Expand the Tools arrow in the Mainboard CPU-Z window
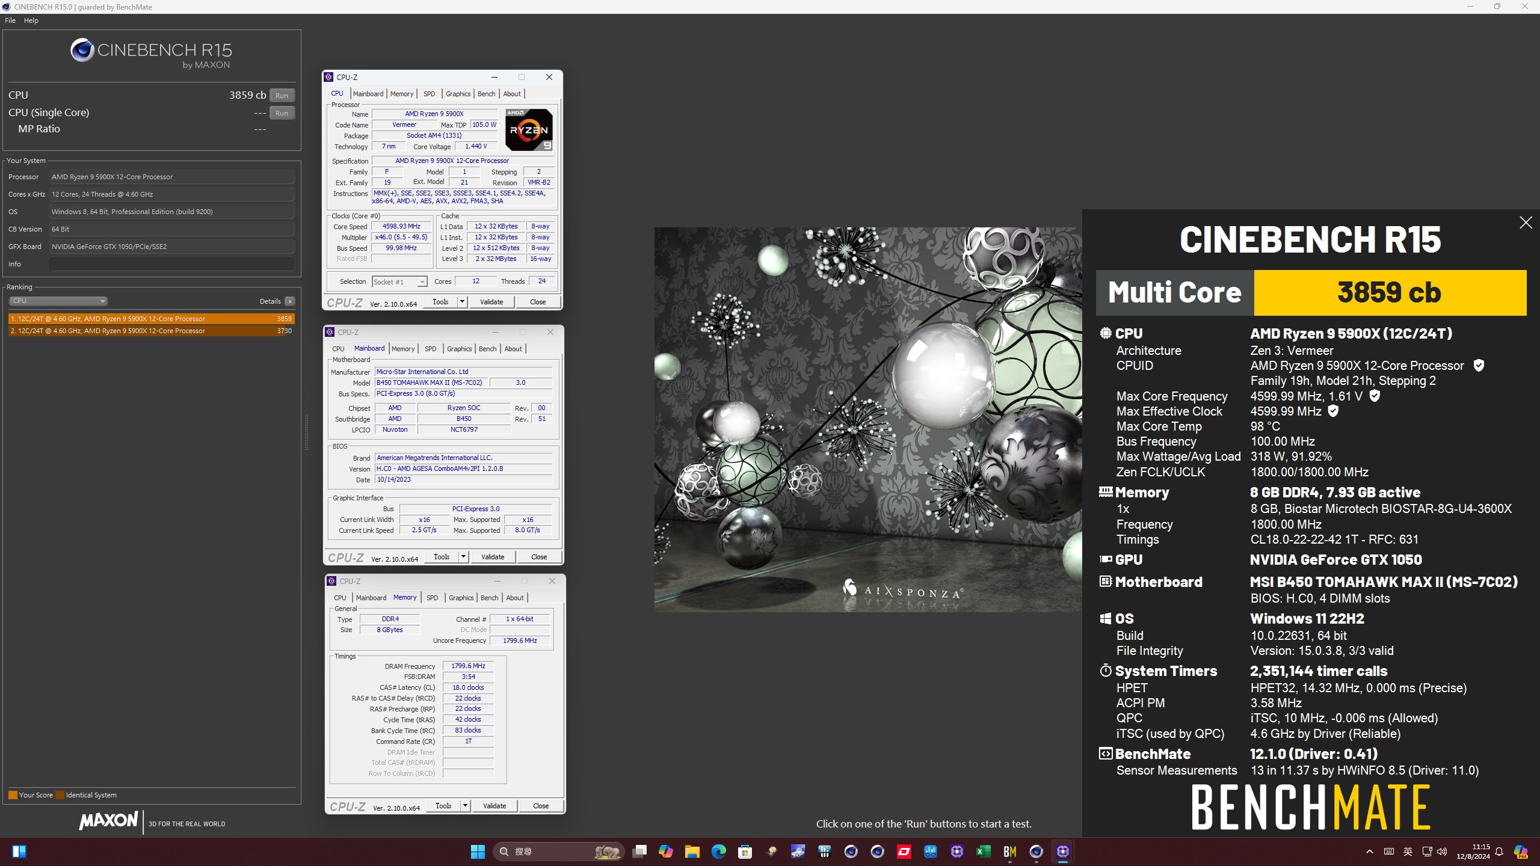This screenshot has height=866, width=1540. point(463,557)
